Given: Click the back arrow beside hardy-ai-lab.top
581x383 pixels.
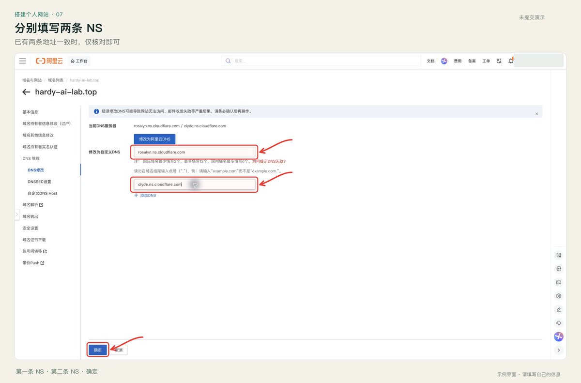Looking at the screenshot, I should (x=26, y=92).
